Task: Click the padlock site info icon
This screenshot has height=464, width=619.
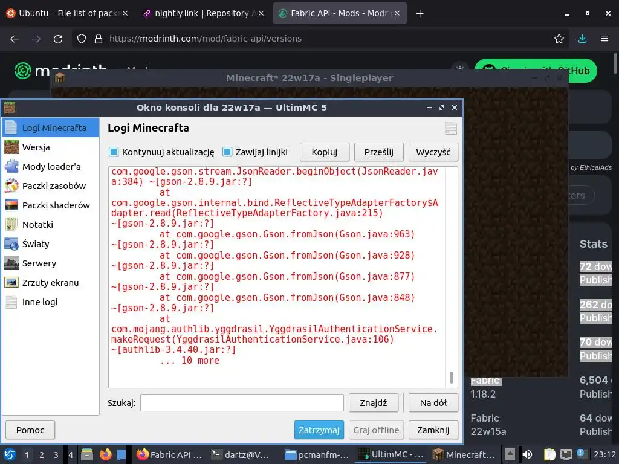Action: tap(99, 39)
